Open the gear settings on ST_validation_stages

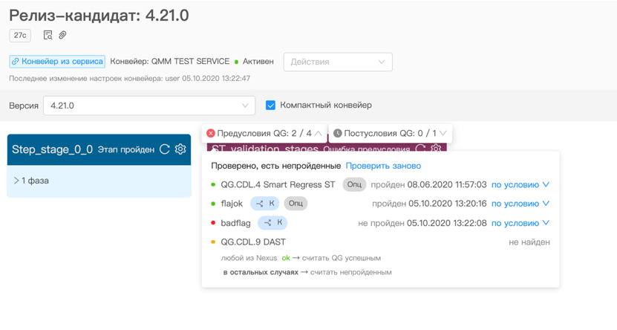436,149
